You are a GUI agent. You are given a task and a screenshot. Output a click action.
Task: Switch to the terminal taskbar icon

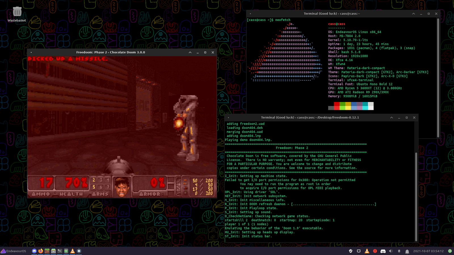coord(60,251)
